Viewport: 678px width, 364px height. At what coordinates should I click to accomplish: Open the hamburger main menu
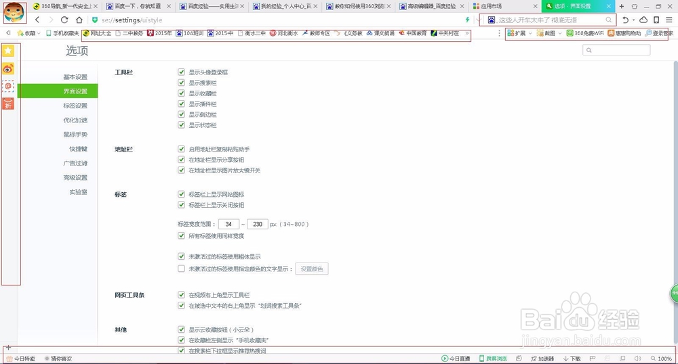[x=669, y=20]
